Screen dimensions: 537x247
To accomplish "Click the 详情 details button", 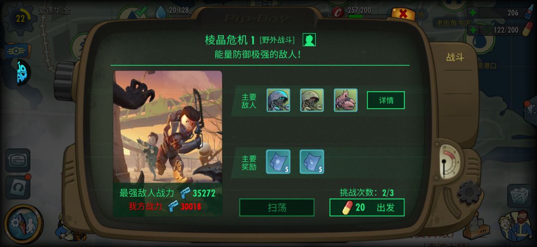I will point(386,100).
